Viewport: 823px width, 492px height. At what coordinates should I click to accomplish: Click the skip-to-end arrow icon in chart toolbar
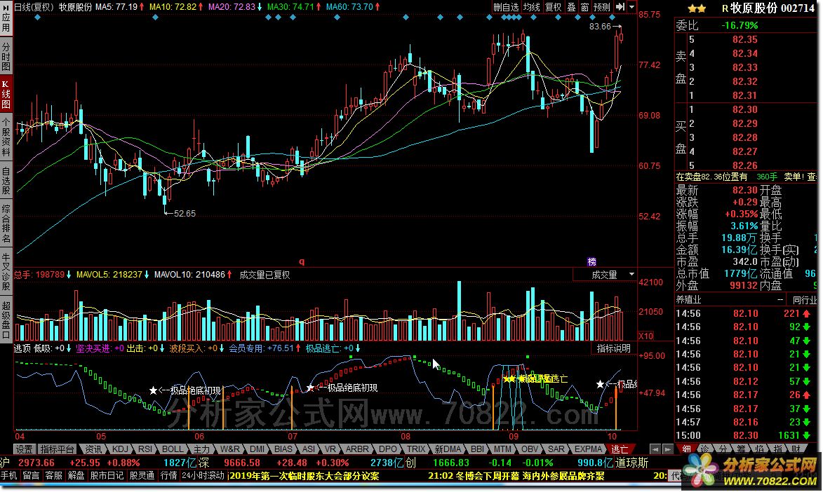(x=620, y=7)
